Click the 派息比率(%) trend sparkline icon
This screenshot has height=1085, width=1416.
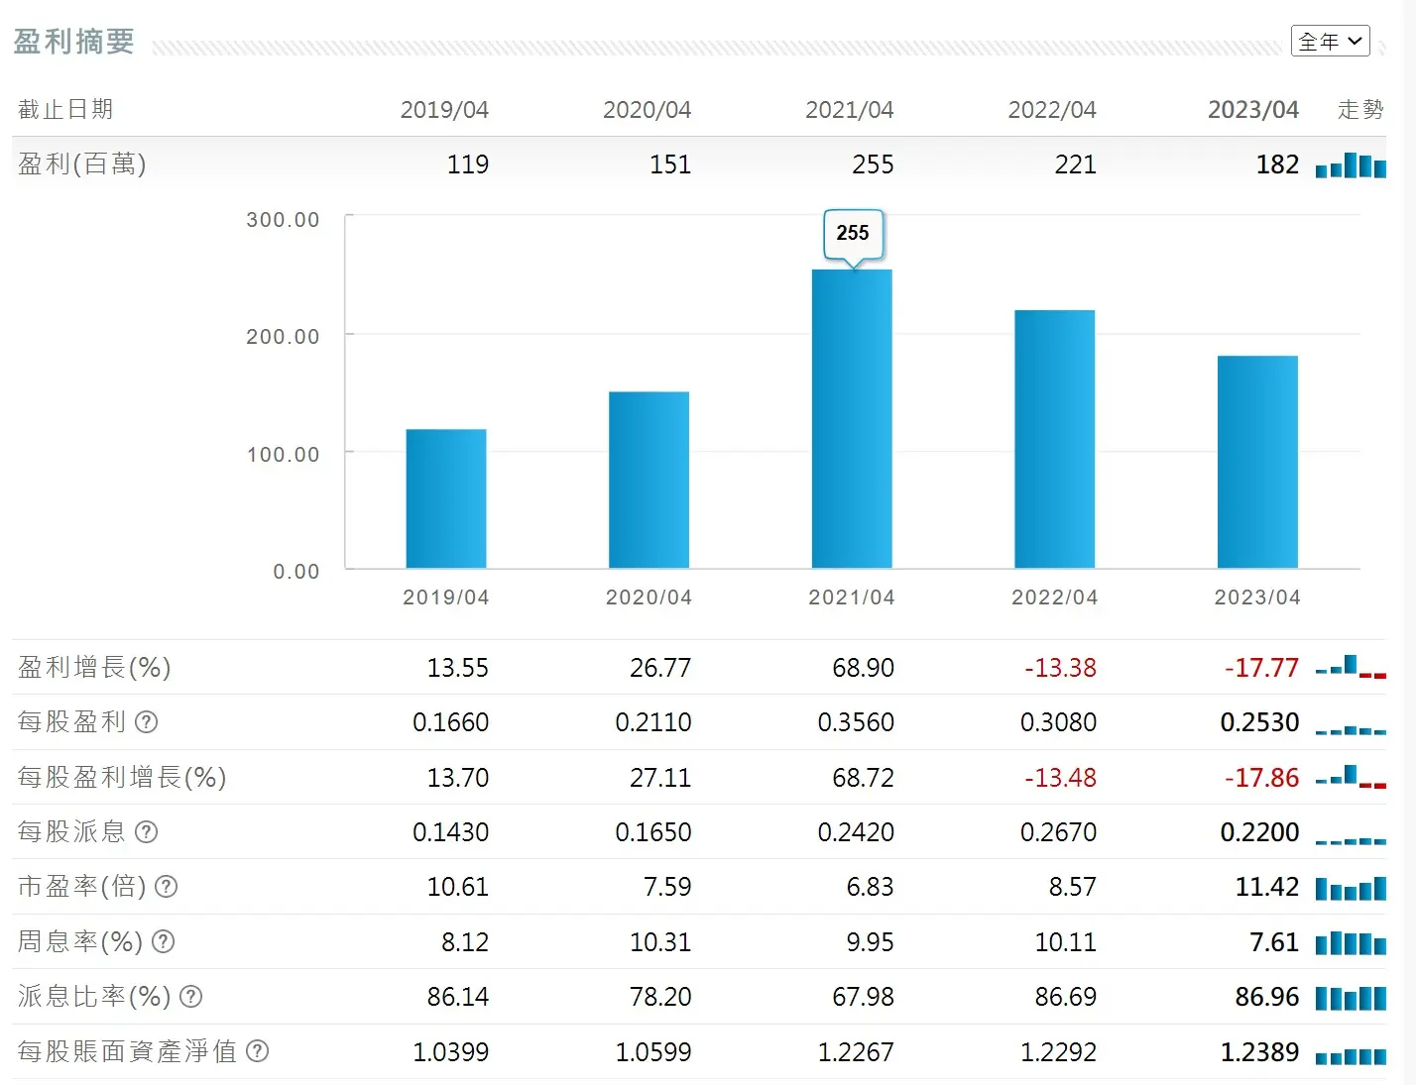point(1351,998)
